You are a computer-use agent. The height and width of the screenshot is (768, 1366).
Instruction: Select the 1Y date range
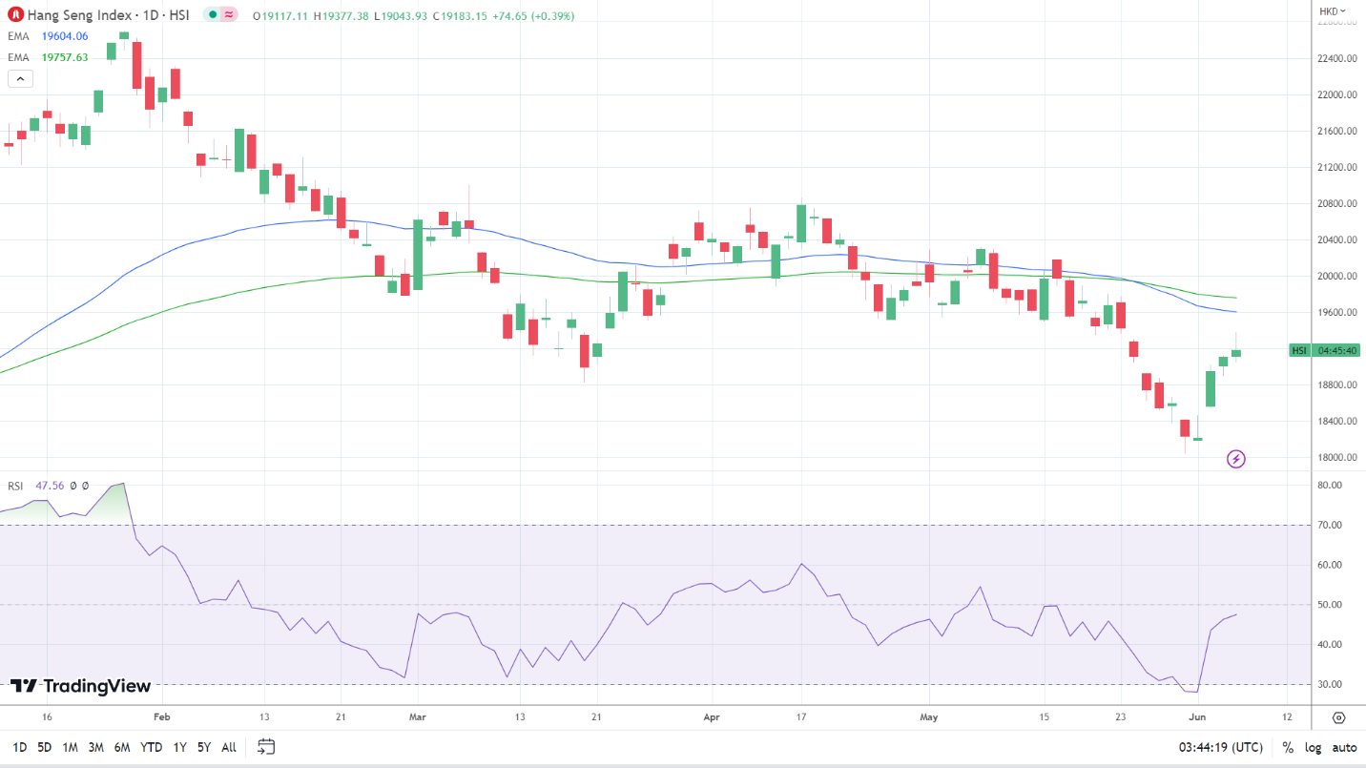coord(179,747)
